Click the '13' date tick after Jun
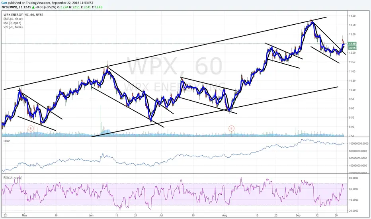The width and height of the screenshot is (371, 219). [x=116, y=215]
